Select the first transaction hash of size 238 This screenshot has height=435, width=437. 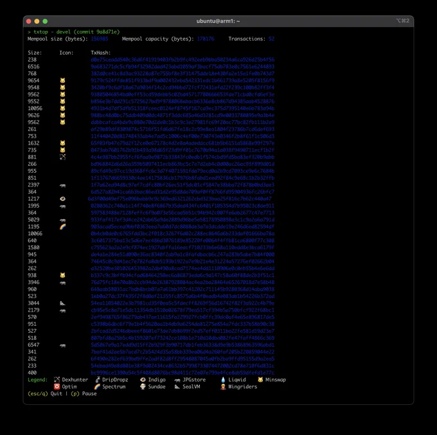183,60
